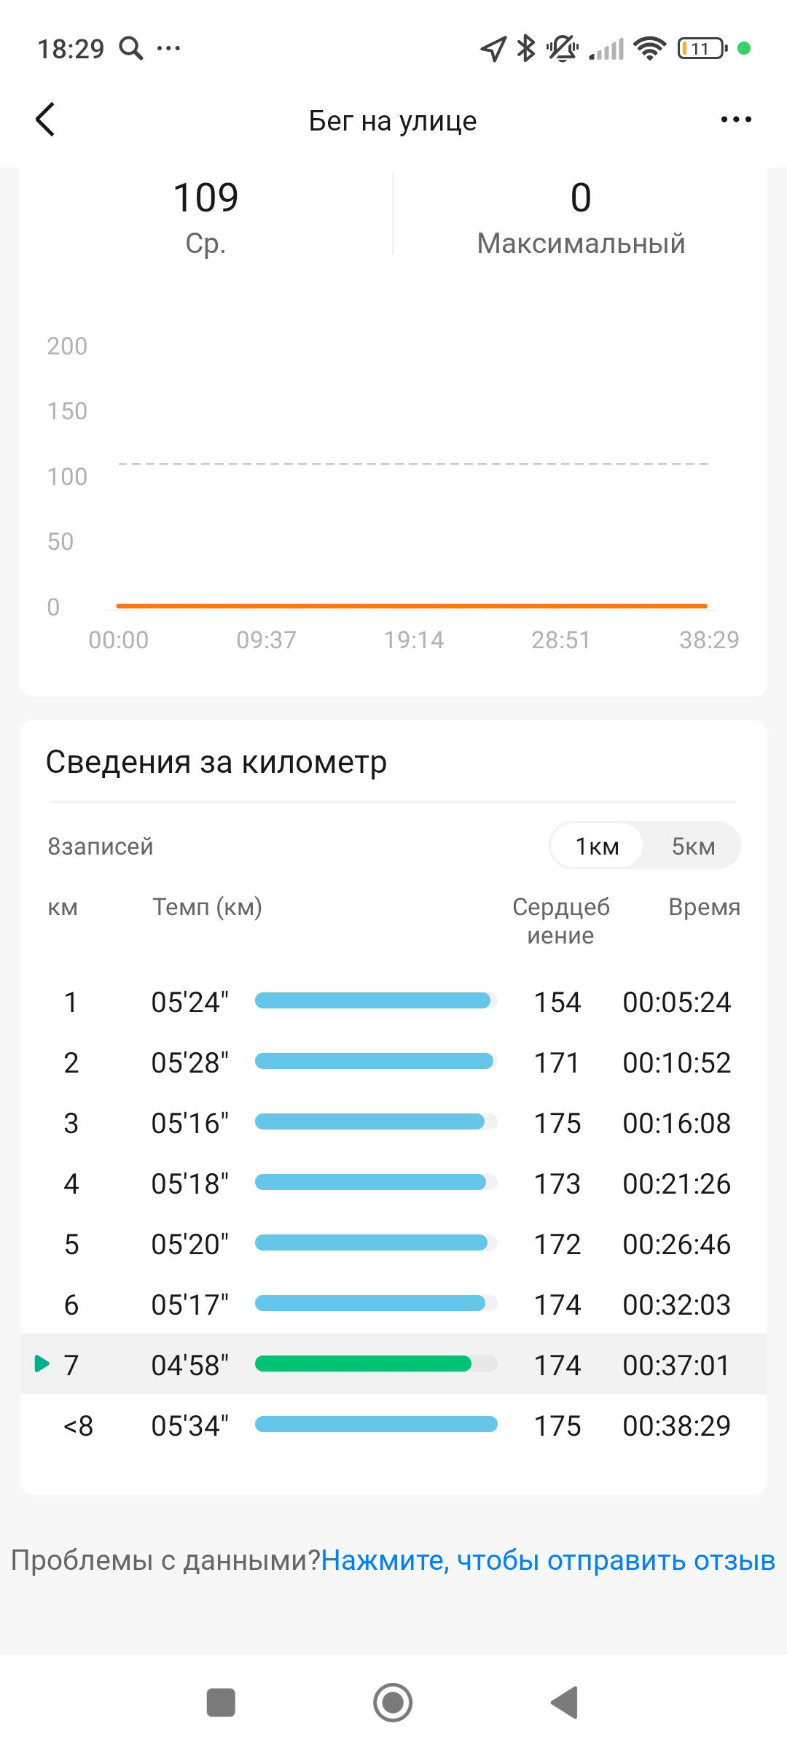Tap the green play marker on kilometer 7
787x1750 pixels.
point(42,1363)
